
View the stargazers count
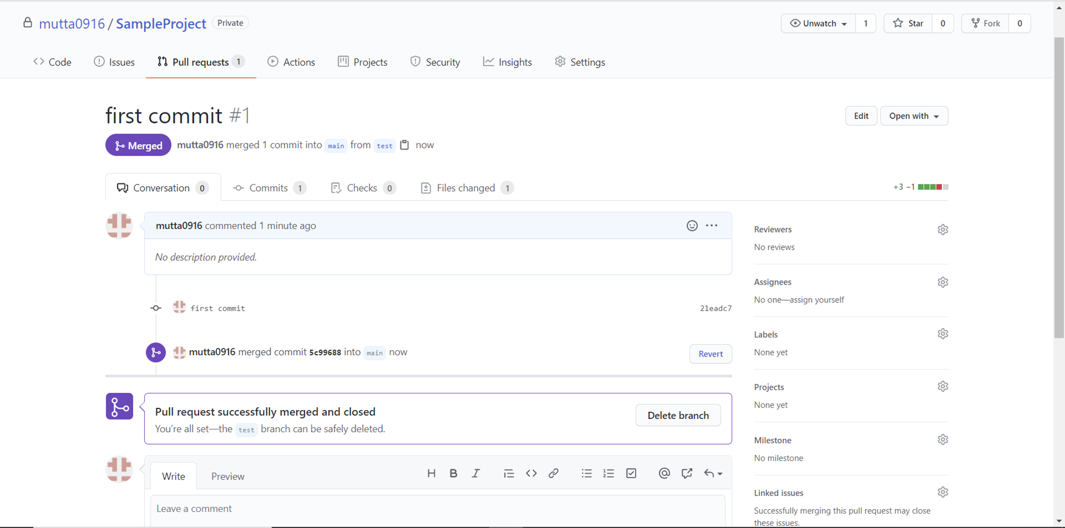point(942,23)
